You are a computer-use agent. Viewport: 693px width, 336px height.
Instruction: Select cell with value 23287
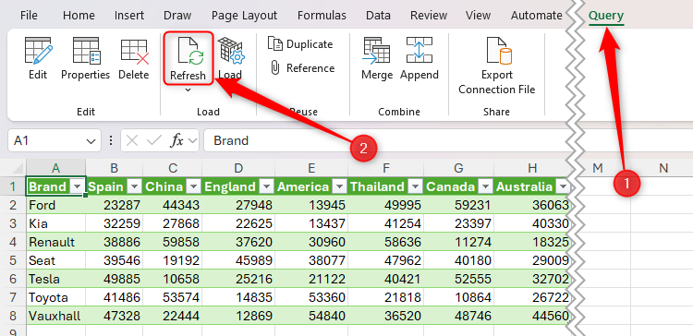tap(114, 205)
